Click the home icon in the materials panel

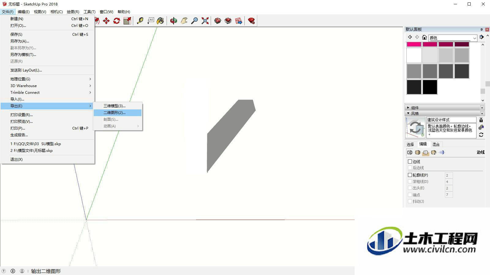point(424,37)
